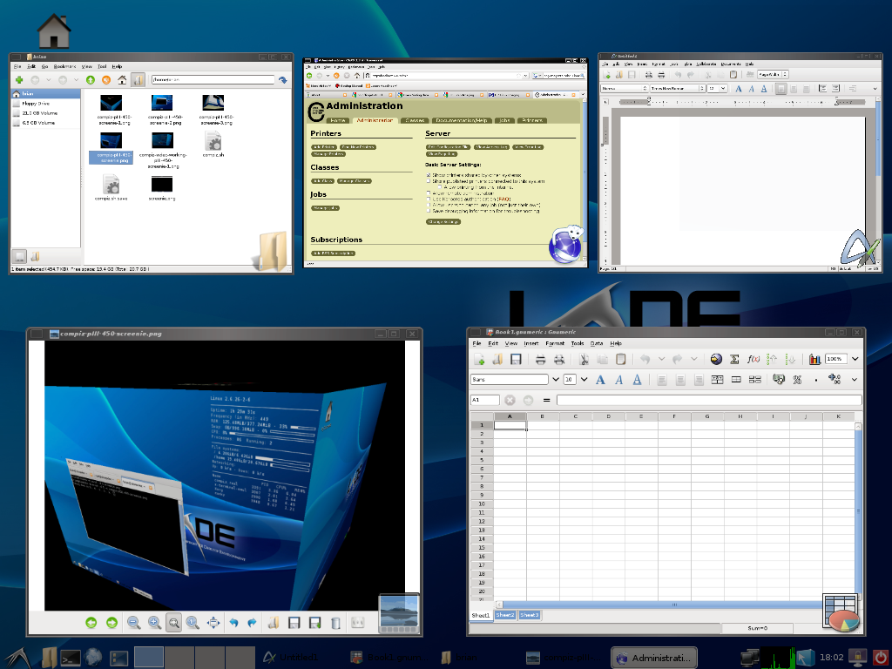Save the Gnumeric workbook with floppy icon
The width and height of the screenshot is (892, 669).
coord(516,359)
